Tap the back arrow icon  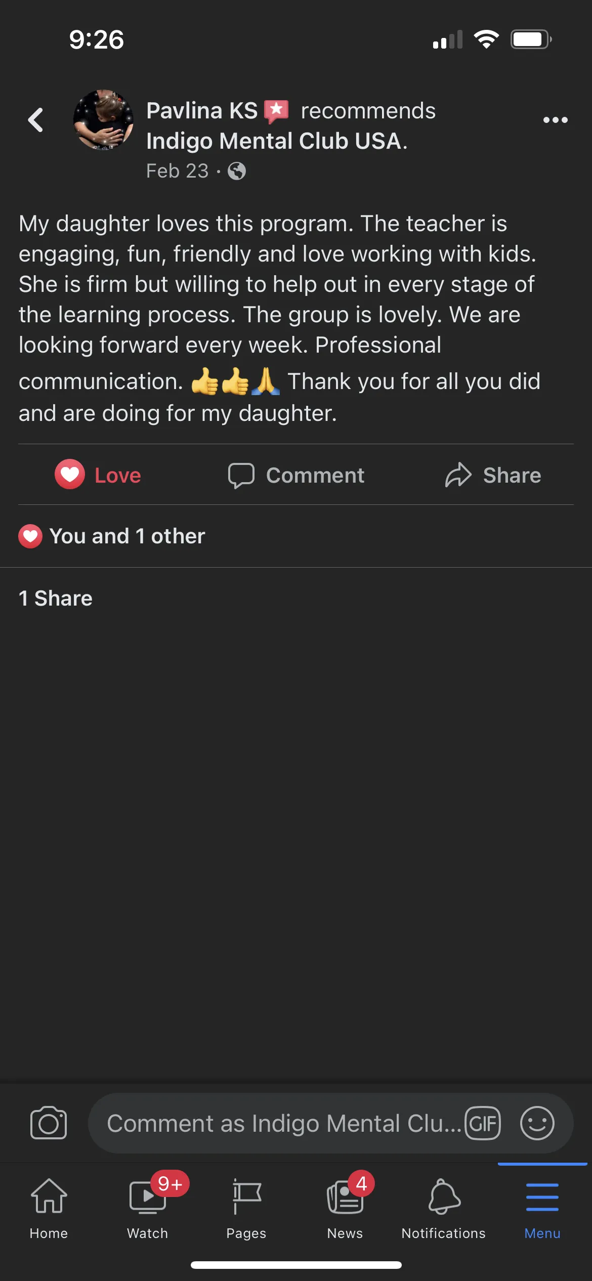35,120
